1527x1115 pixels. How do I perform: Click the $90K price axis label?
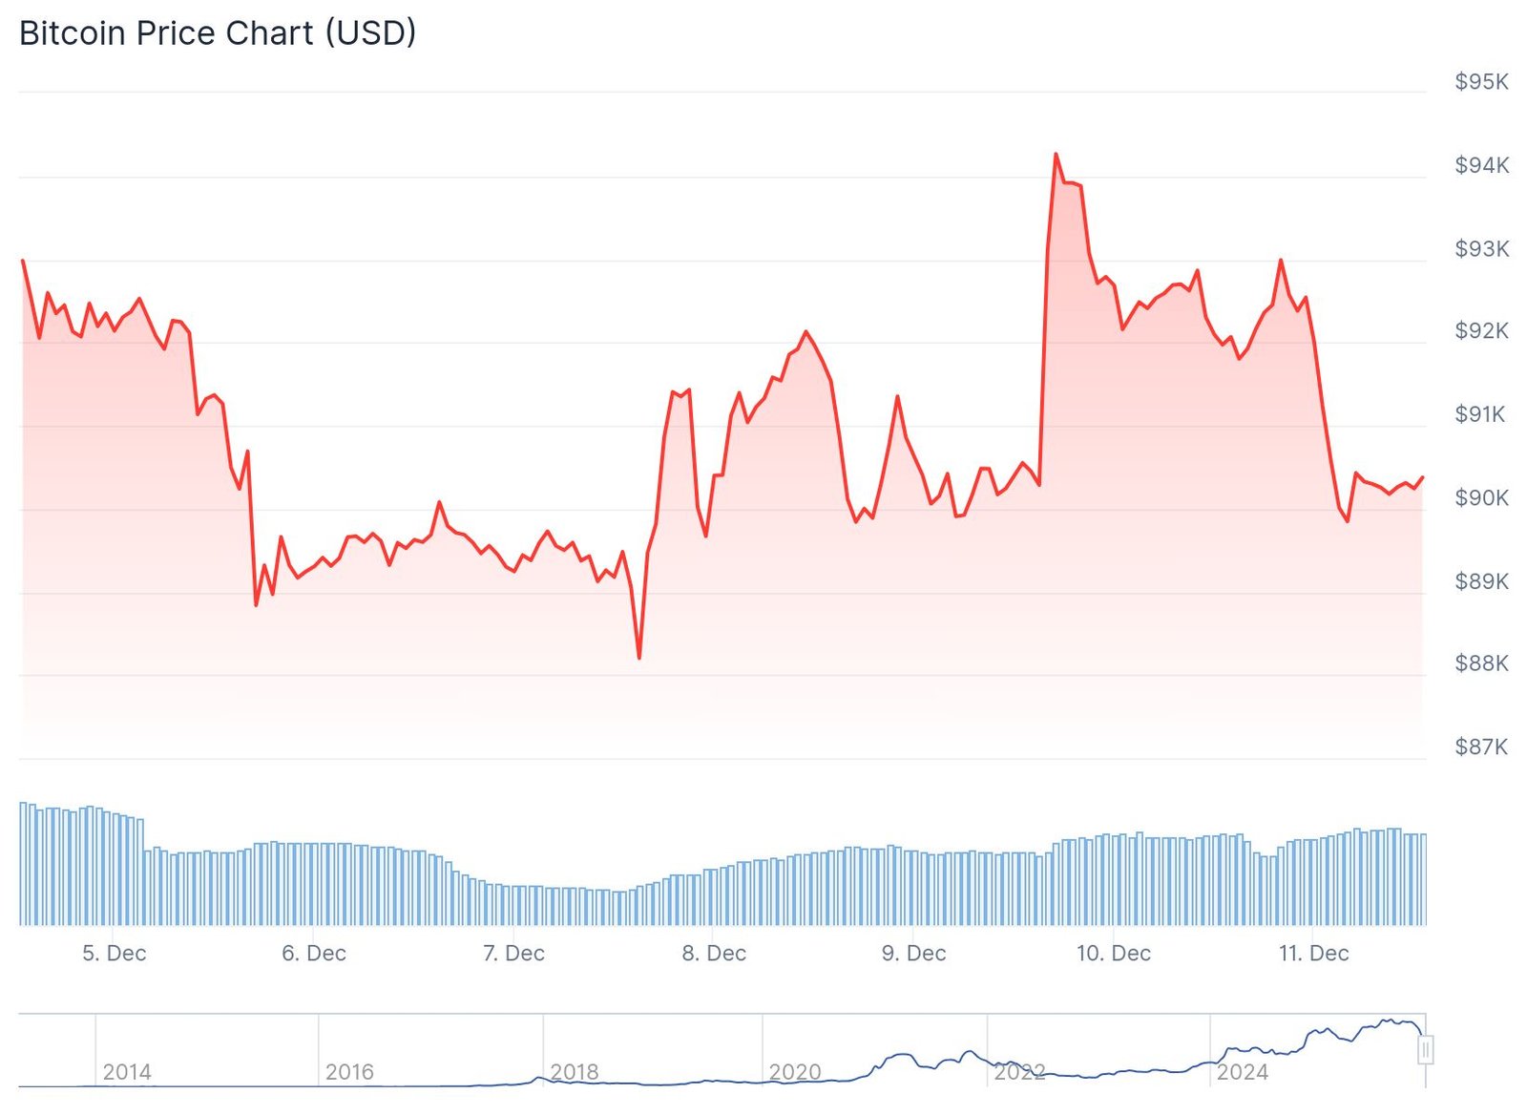point(1481,497)
